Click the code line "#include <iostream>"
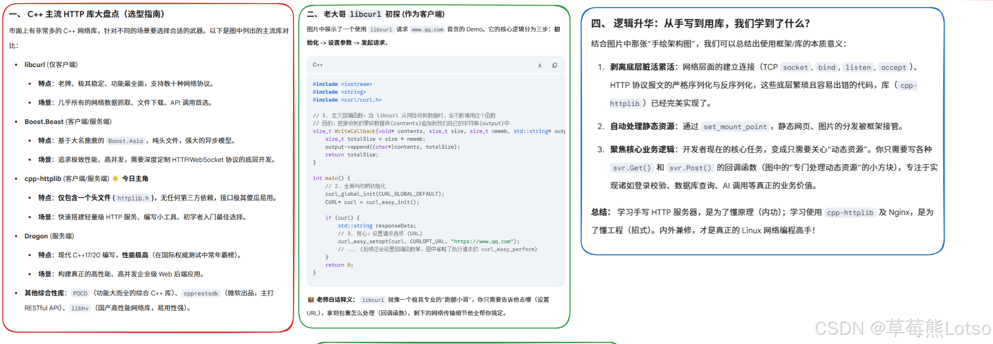The width and height of the screenshot is (993, 344). click(x=342, y=84)
